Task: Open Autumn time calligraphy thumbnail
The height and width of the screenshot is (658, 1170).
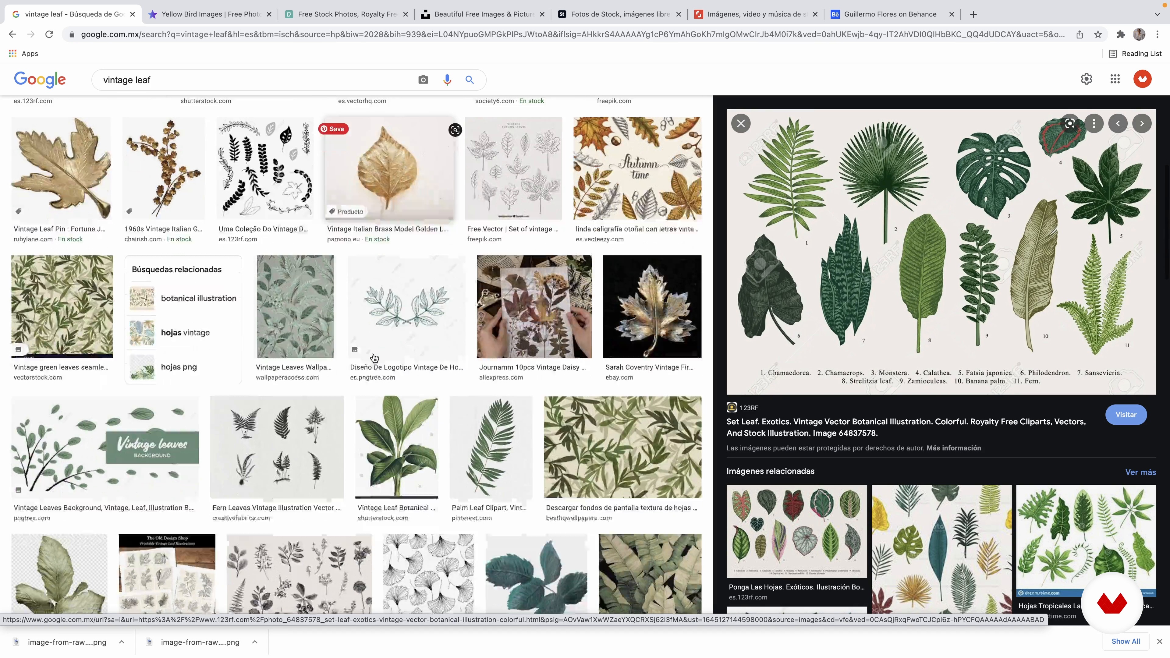Action: (637, 168)
